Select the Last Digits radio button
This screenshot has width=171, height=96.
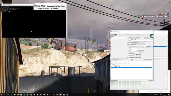[137, 56]
